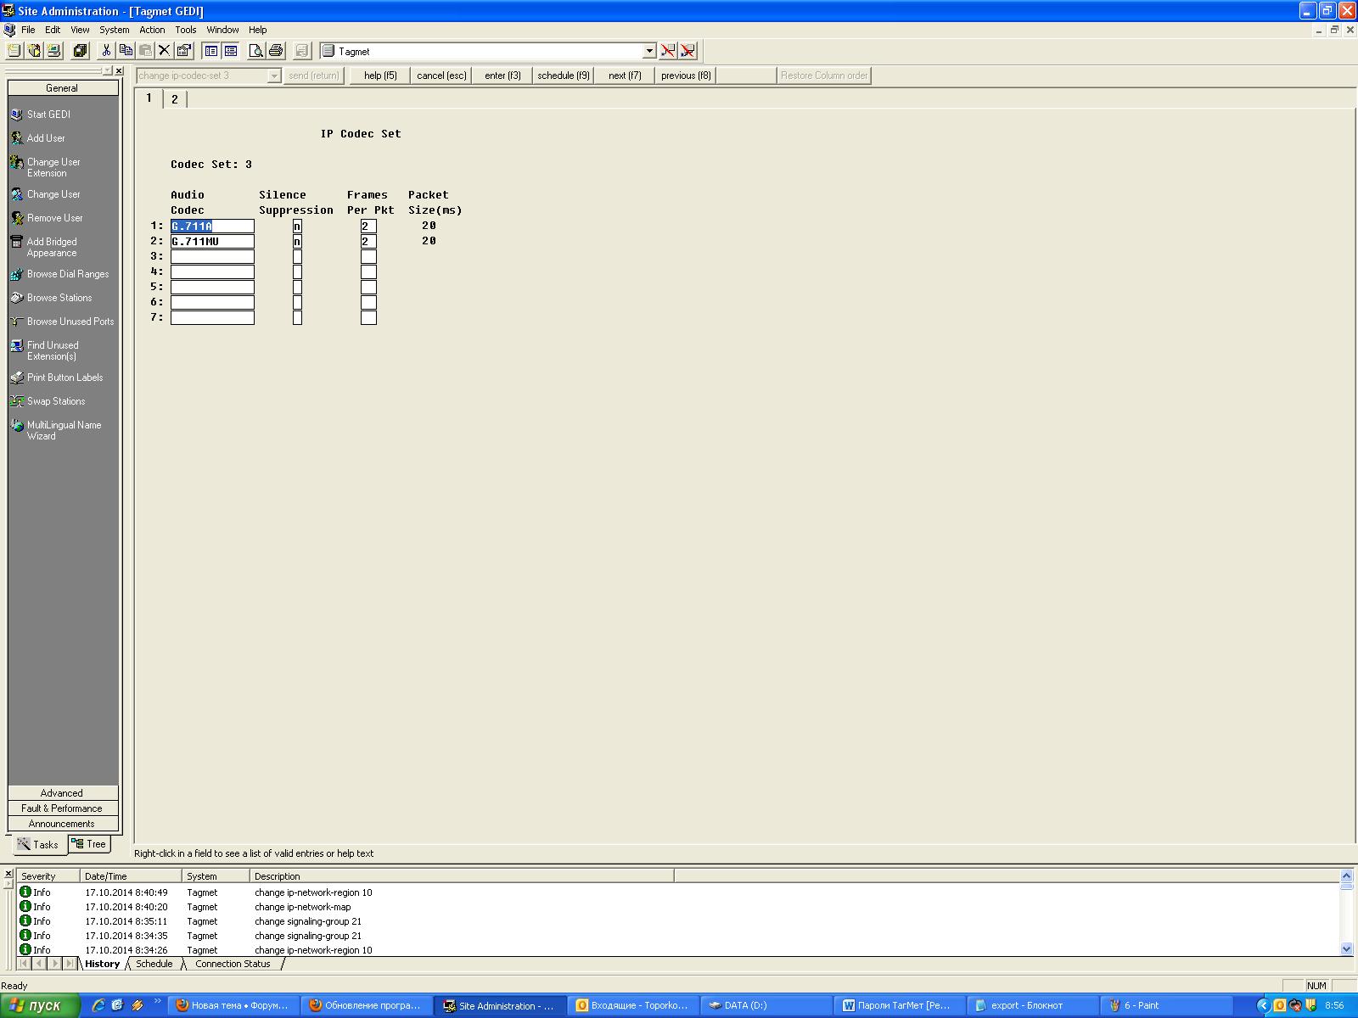
Task: Open the Edit menu
Action: click(53, 30)
